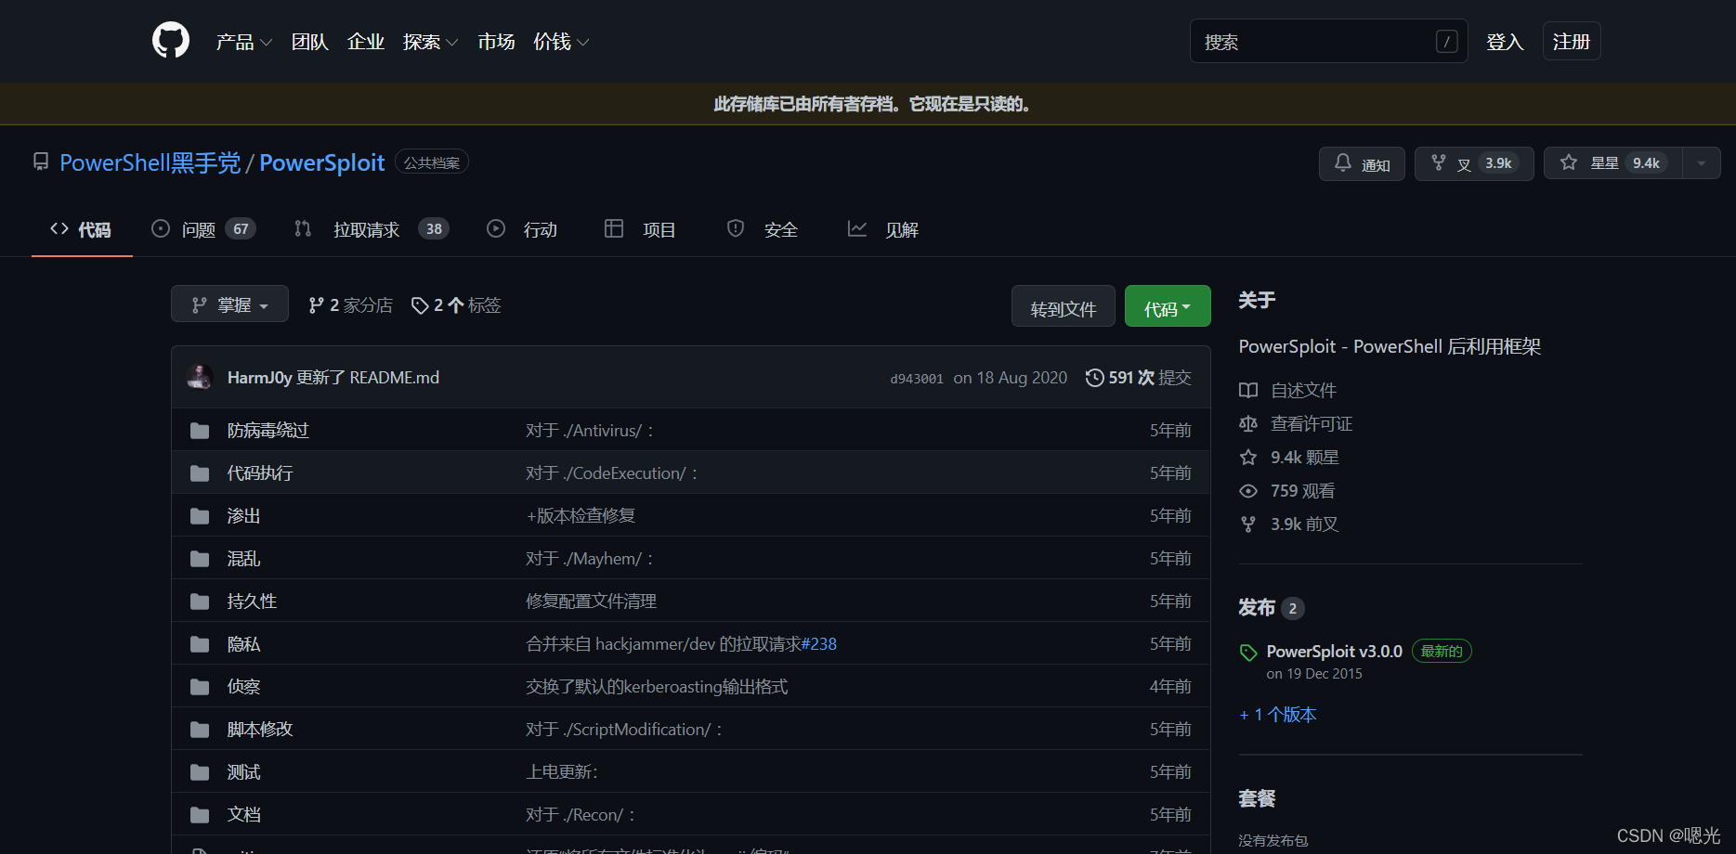Open the 团队 nav link
Viewport: 1736px width, 854px height.
309,42
